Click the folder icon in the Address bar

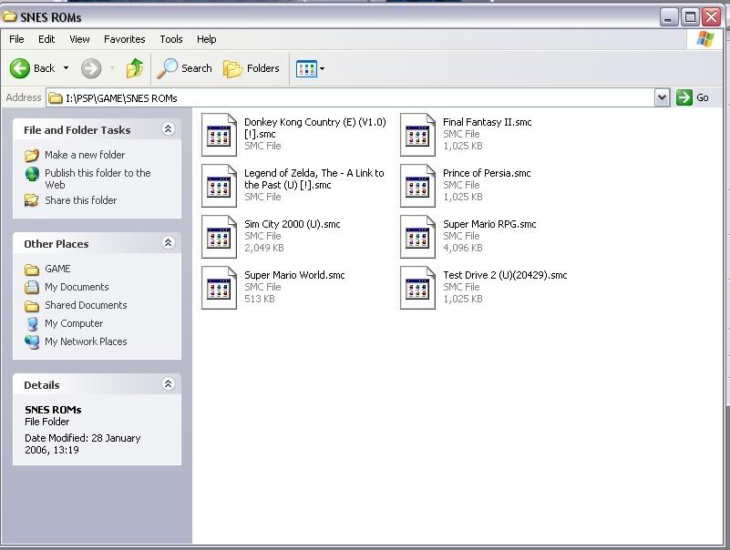click(56, 97)
